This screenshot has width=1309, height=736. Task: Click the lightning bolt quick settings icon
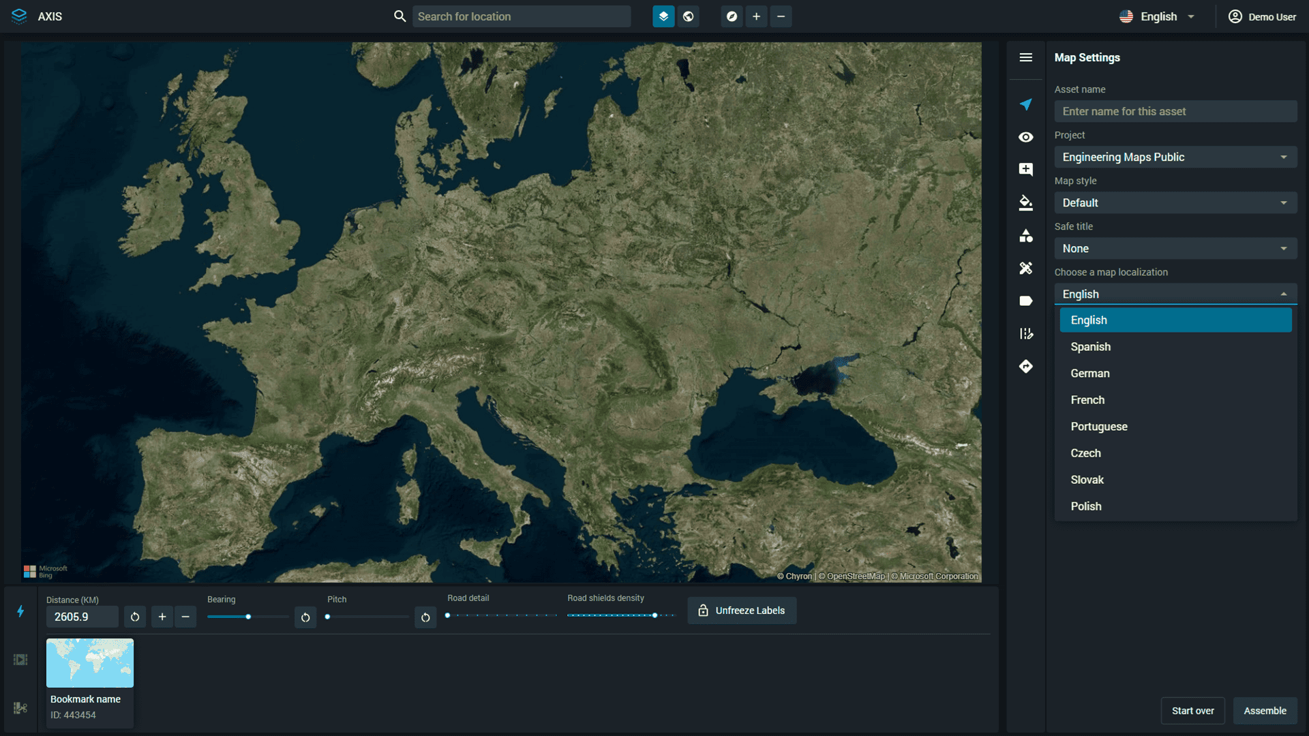20,611
